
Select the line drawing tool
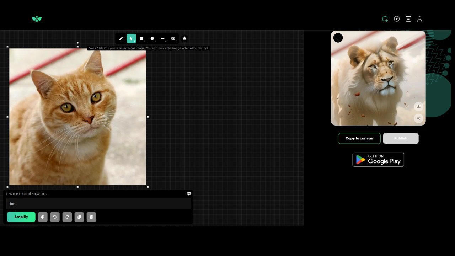pos(162,38)
